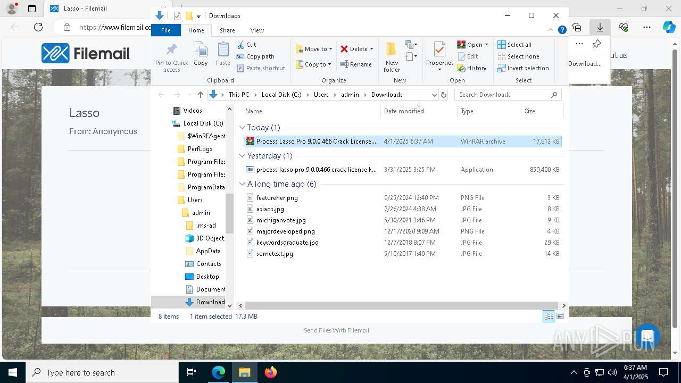Switch to the large icons view layout
Image resolution: width=681 pixels, height=383 pixels.
[560, 317]
